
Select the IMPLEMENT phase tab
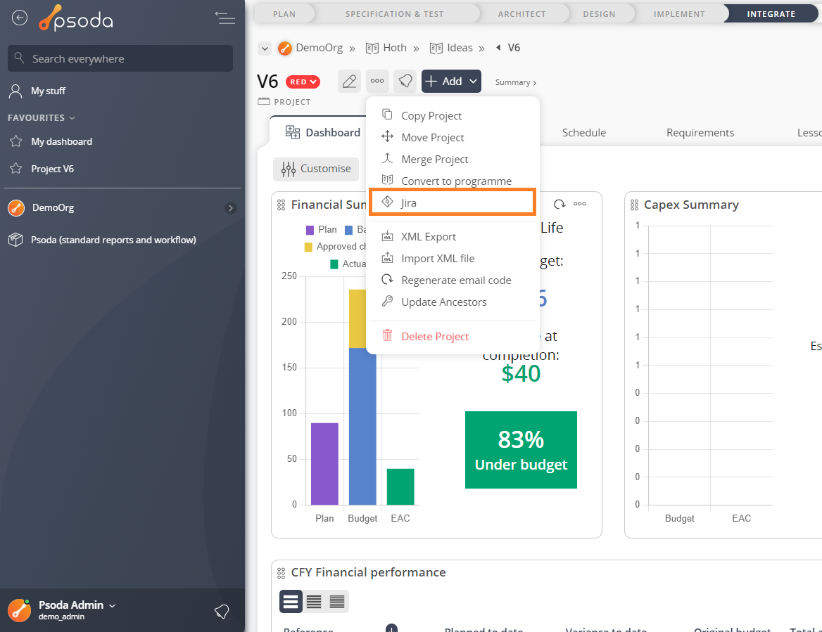click(x=679, y=14)
